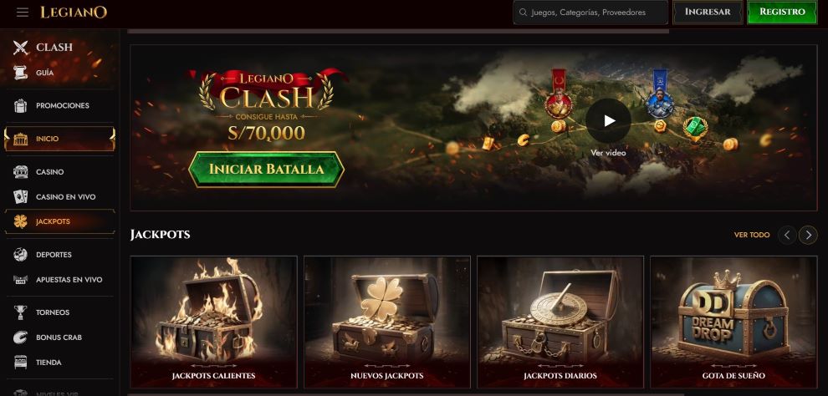
Task: Select the Deportes ball icon
Action: [21, 255]
